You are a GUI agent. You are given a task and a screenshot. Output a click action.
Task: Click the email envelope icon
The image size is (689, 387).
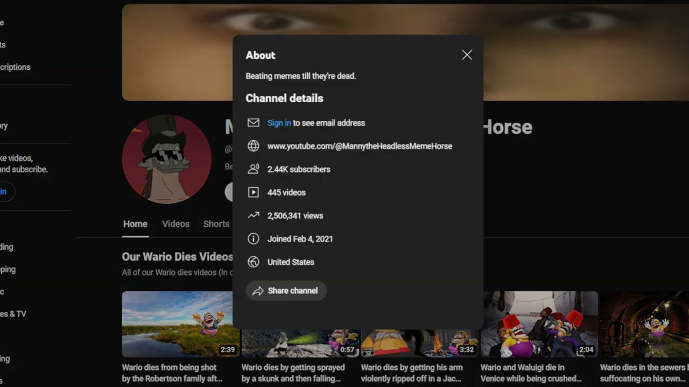point(253,123)
